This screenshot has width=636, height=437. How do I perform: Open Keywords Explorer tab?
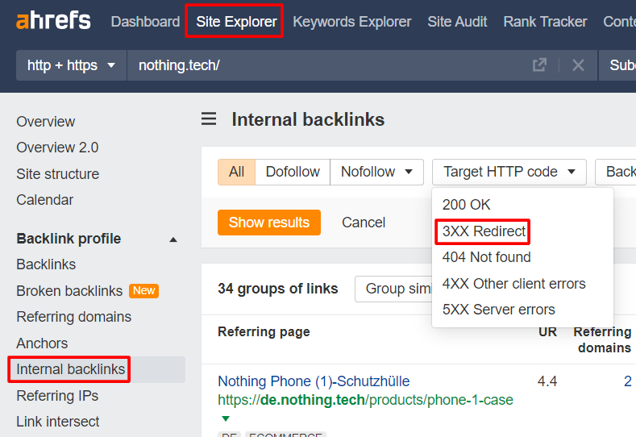coord(352,22)
